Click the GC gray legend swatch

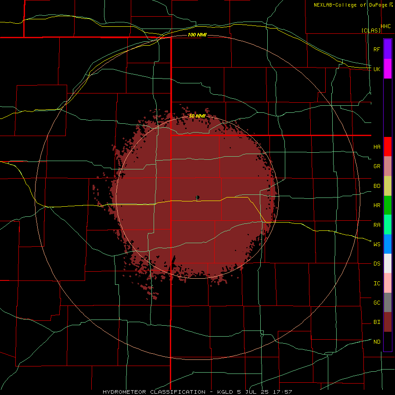pyautogui.click(x=388, y=302)
